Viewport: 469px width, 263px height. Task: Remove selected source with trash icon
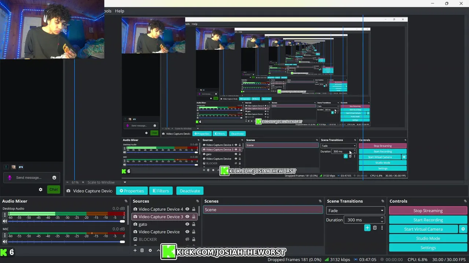coord(142,250)
